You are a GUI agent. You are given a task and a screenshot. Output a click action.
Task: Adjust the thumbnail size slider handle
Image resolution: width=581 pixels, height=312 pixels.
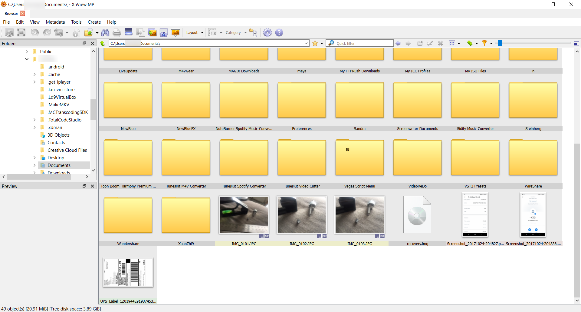tap(500, 43)
